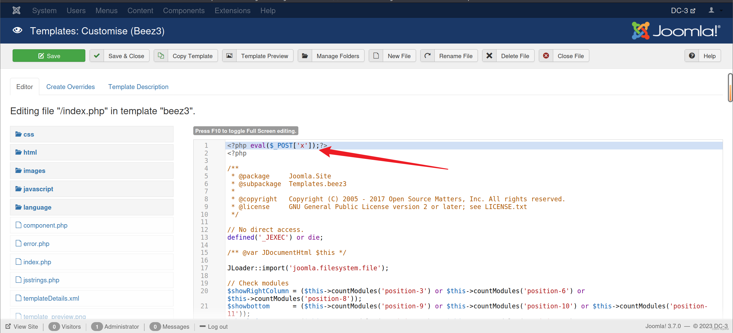
Task: Open the templateDetails.xml file
Action: (51, 298)
